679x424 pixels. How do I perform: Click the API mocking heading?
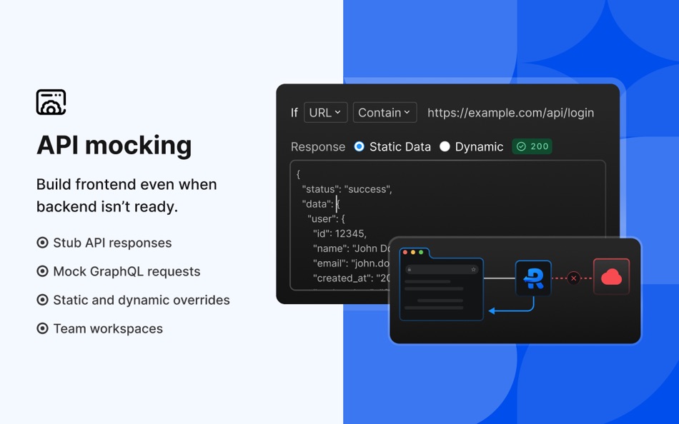(114, 145)
